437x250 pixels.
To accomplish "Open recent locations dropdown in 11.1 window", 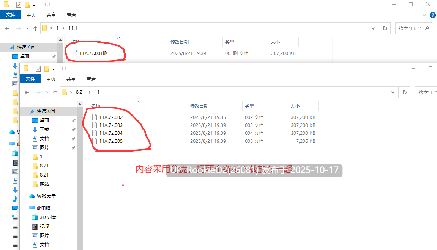I will (x=27, y=28).
